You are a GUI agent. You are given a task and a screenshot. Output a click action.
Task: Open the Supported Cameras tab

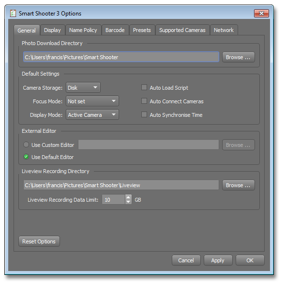(182, 30)
